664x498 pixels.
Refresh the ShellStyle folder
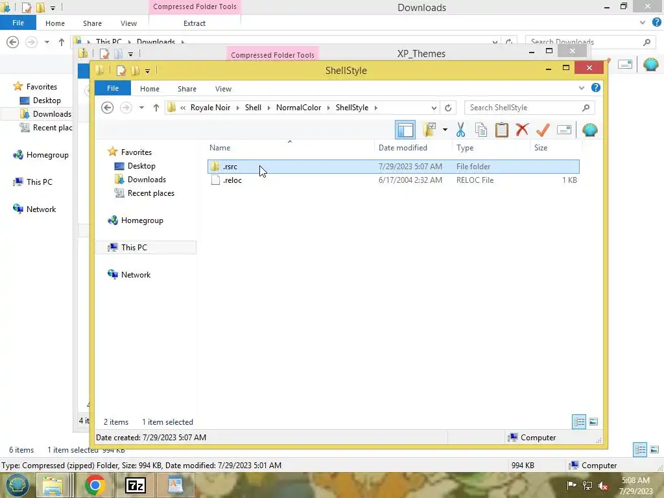pyautogui.click(x=448, y=108)
